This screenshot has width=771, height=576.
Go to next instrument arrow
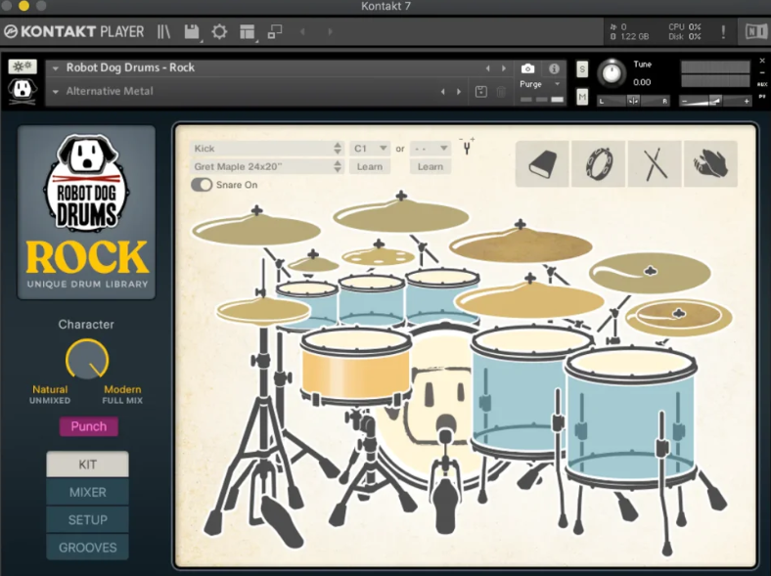click(504, 68)
